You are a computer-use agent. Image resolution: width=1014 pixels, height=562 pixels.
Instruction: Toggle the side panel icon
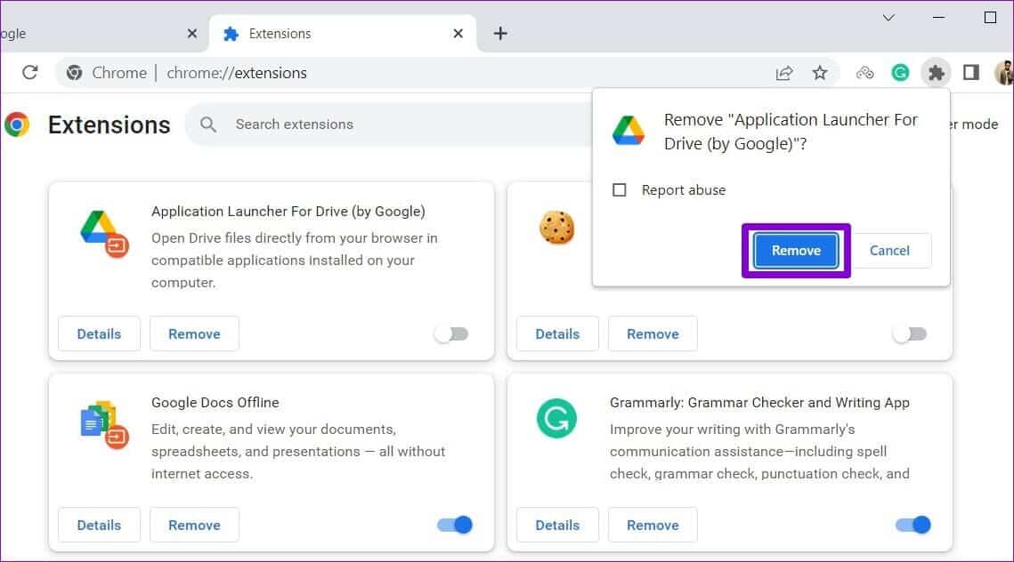pos(970,72)
